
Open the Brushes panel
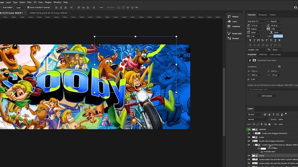(x=233, y=39)
